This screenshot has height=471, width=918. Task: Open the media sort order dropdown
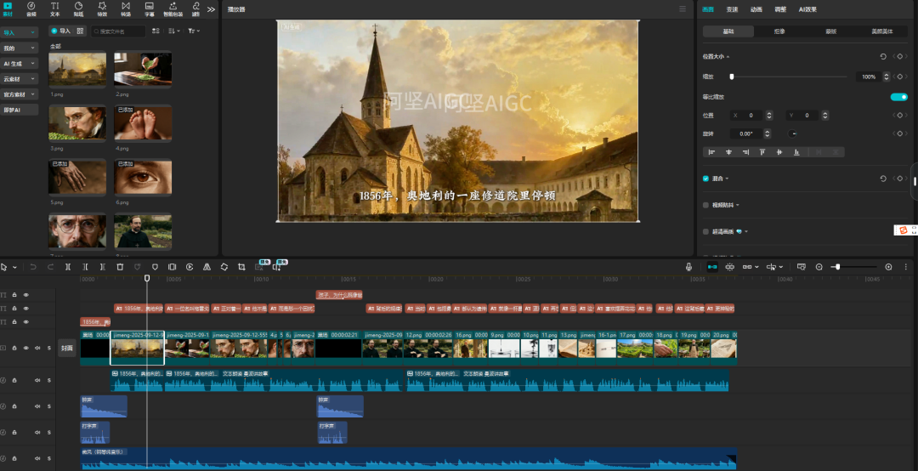[x=174, y=31]
